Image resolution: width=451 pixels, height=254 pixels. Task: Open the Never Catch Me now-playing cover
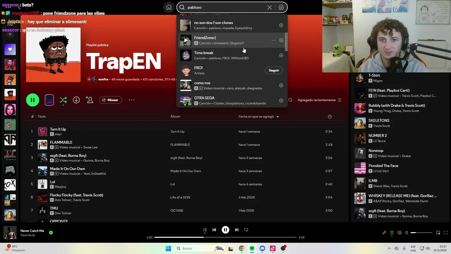(10, 233)
